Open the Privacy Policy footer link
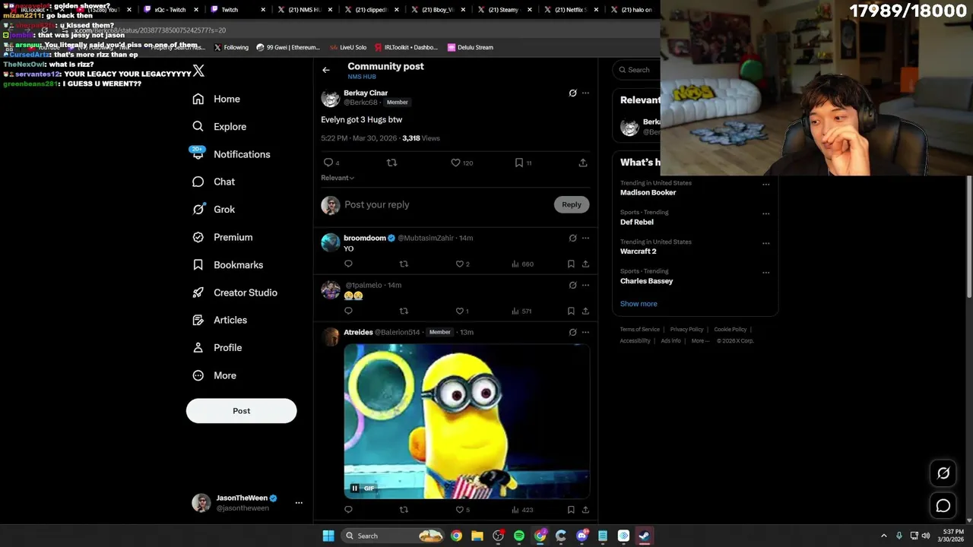973x547 pixels. click(686, 330)
